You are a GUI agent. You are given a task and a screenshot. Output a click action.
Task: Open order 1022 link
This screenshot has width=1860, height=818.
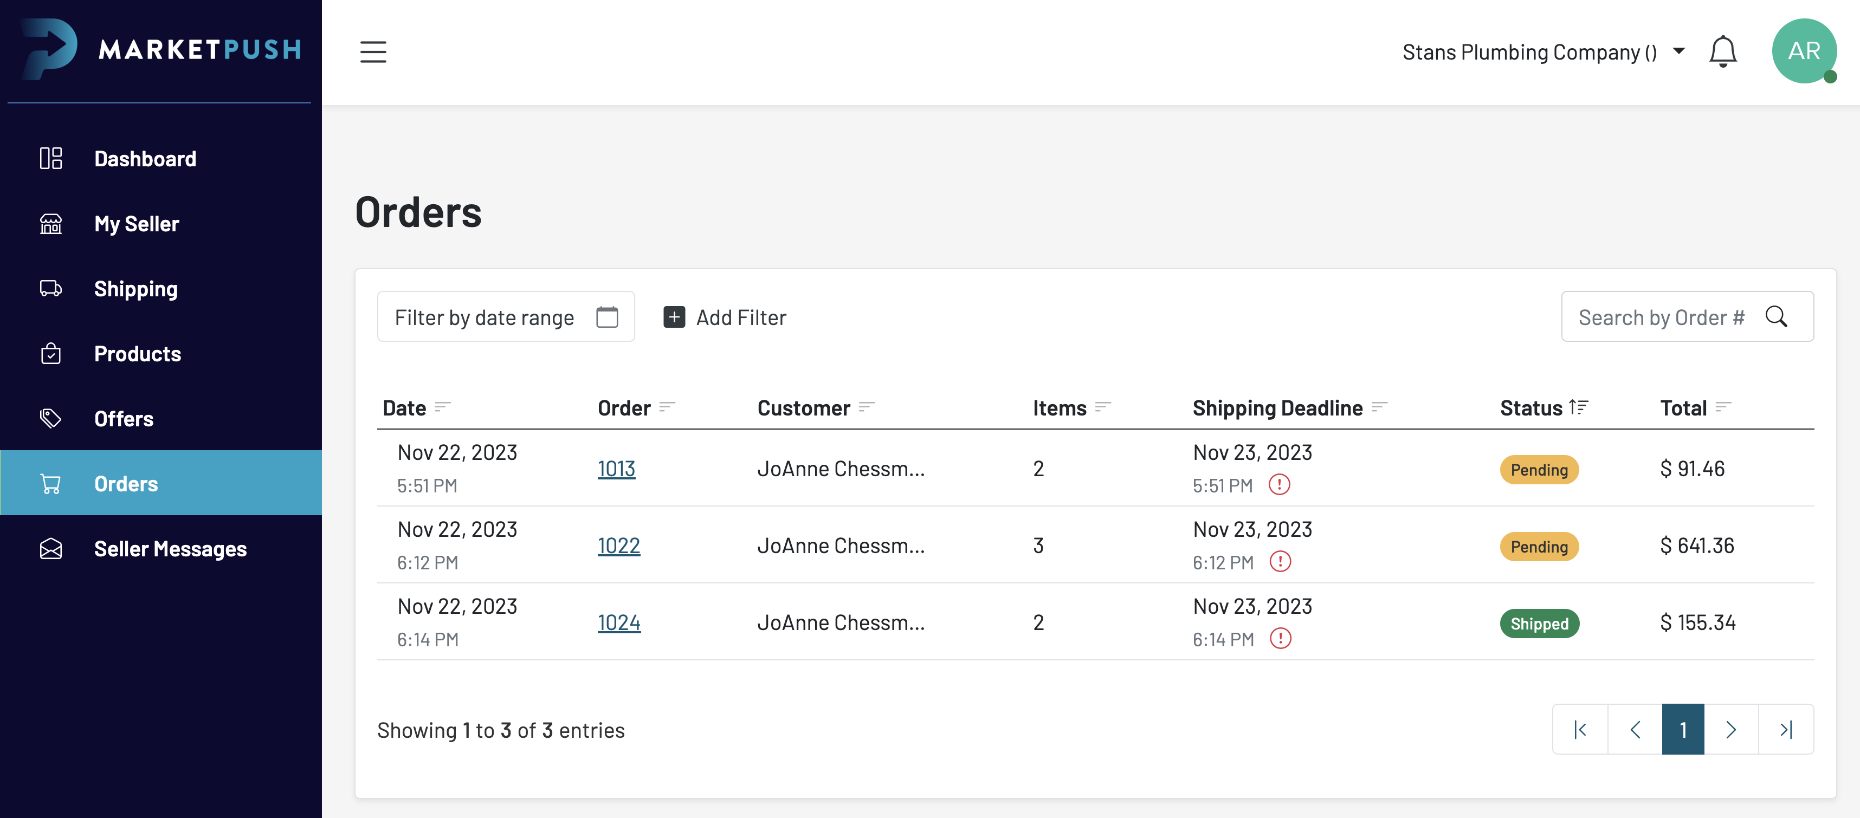click(618, 546)
